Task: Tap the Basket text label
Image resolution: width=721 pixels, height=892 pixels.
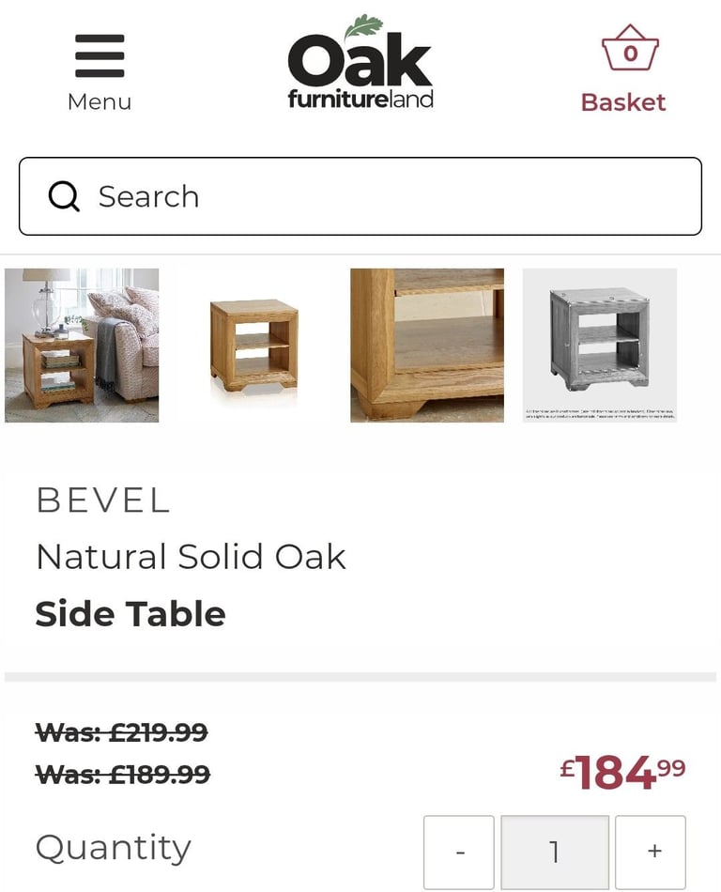Action: [623, 102]
